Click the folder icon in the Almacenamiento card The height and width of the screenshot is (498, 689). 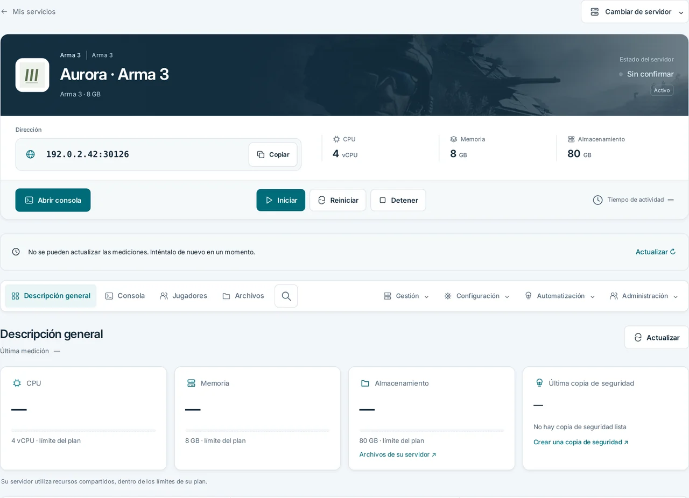click(x=365, y=383)
